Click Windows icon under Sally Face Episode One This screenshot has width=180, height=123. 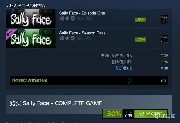coord(62,18)
